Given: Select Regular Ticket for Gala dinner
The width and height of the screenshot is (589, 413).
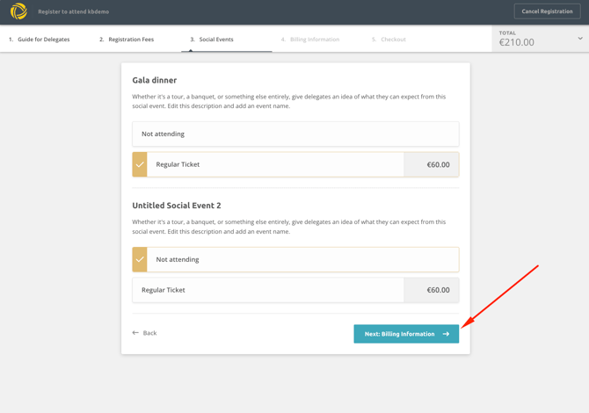Looking at the screenshot, I should point(273,164).
